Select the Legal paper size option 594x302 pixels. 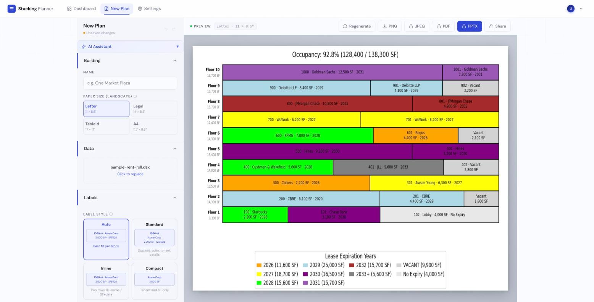coord(154,109)
